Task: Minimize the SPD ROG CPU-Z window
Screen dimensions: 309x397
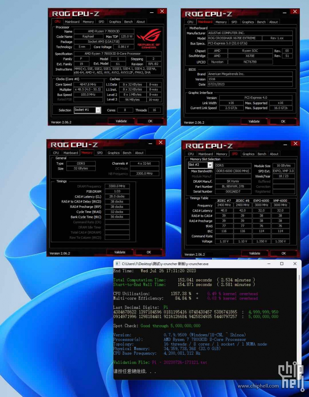Action: click(285, 144)
